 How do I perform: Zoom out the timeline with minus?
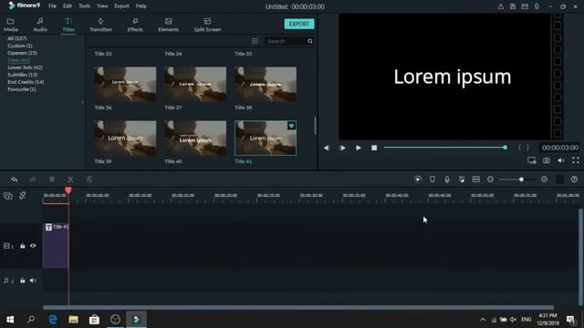(490, 179)
